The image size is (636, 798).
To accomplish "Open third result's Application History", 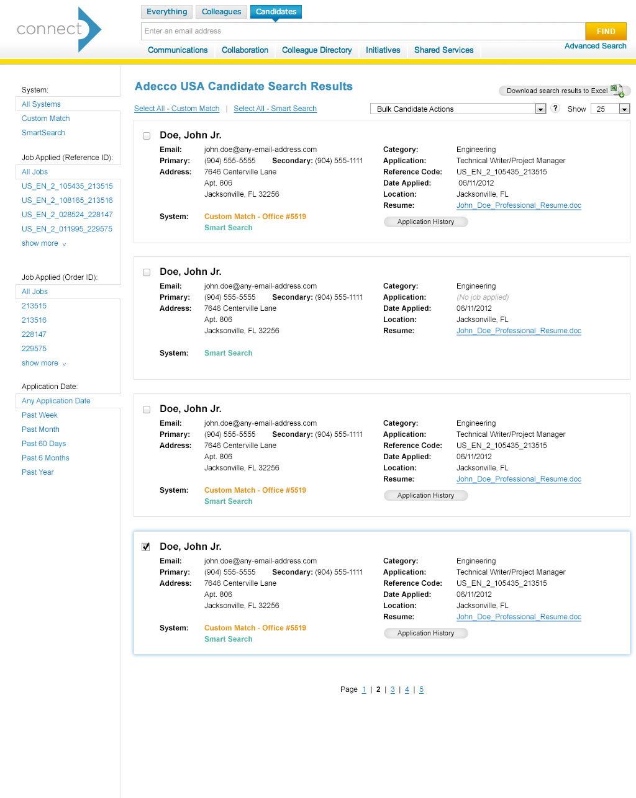I will (426, 495).
